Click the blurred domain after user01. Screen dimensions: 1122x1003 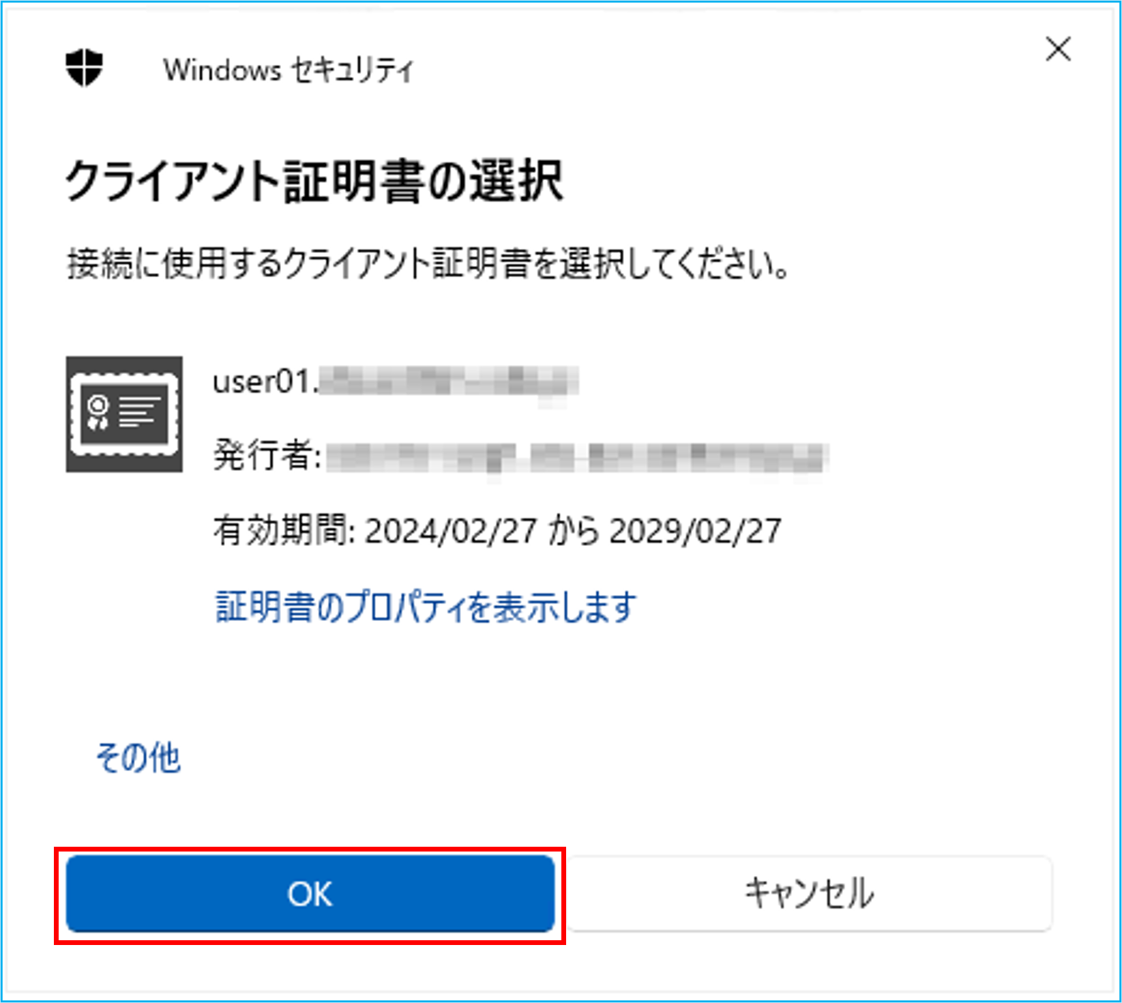[449, 381]
